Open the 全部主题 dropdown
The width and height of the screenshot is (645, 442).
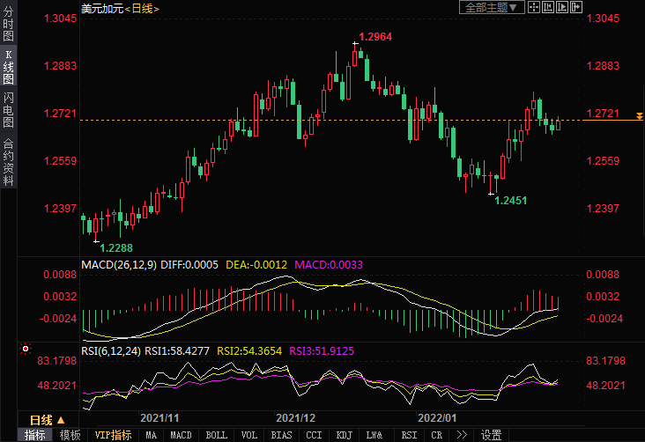click(492, 7)
